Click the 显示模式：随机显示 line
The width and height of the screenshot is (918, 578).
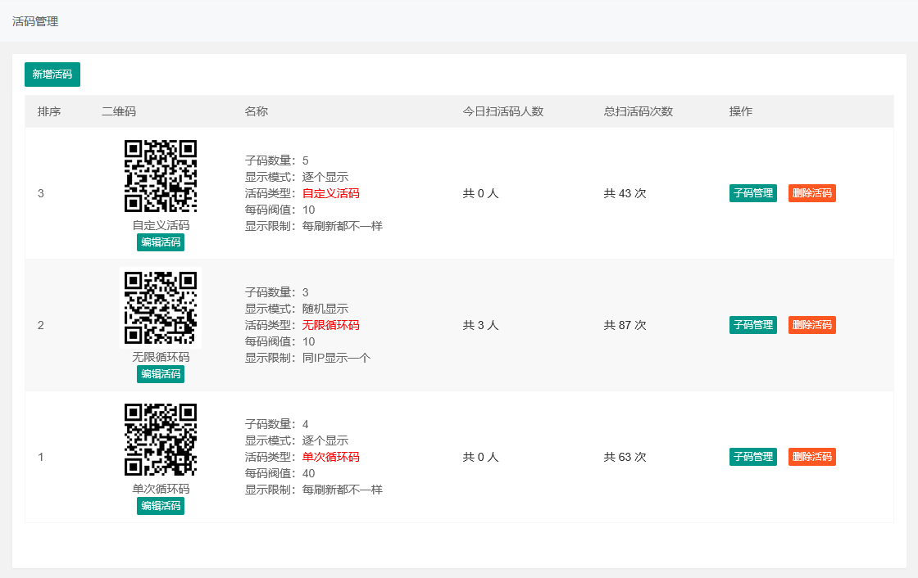tap(296, 309)
